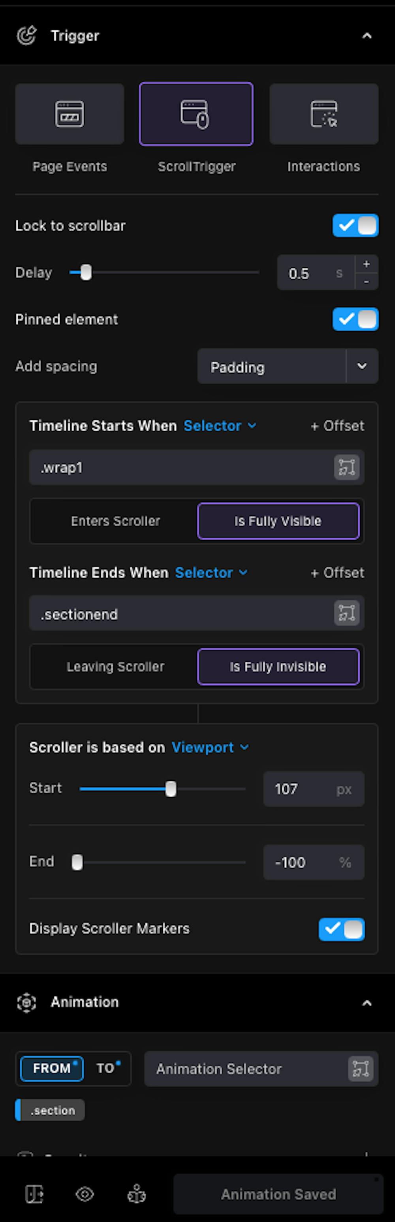The height and width of the screenshot is (1222, 395).
Task: Click the Animation Saved button
Action: [278, 1194]
